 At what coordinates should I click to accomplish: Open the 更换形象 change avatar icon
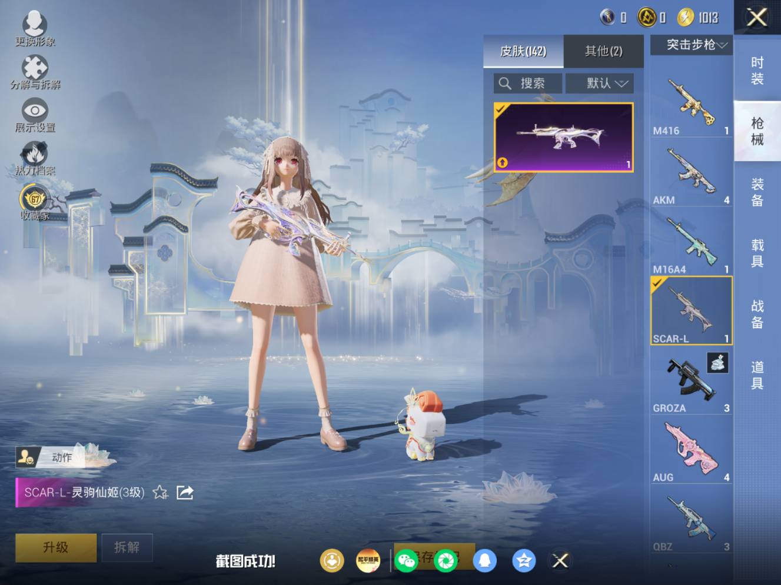coord(35,28)
